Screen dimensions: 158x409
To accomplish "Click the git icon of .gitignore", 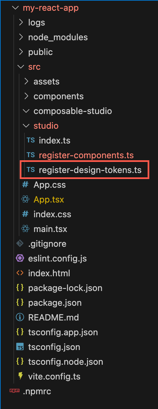I will tap(20, 244).
